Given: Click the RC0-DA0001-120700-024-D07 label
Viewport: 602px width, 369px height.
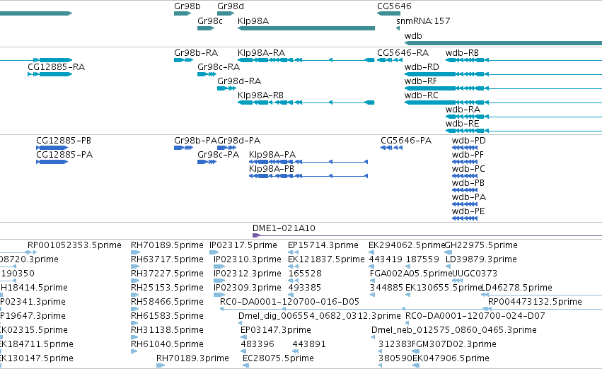Looking at the screenshot, I should pyautogui.click(x=475, y=316).
